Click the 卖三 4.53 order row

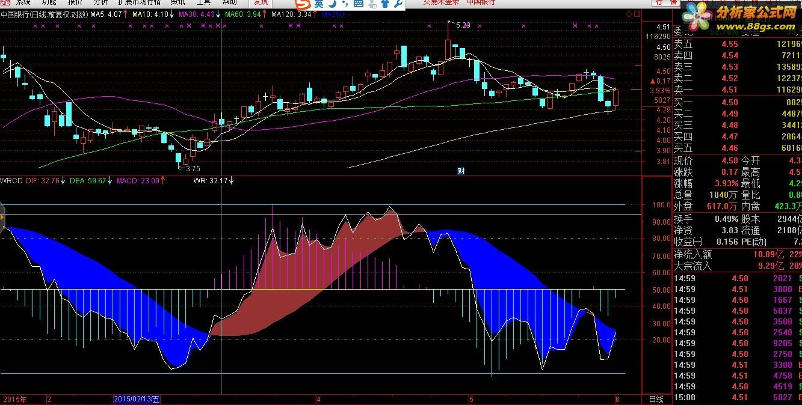pyautogui.click(x=737, y=67)
